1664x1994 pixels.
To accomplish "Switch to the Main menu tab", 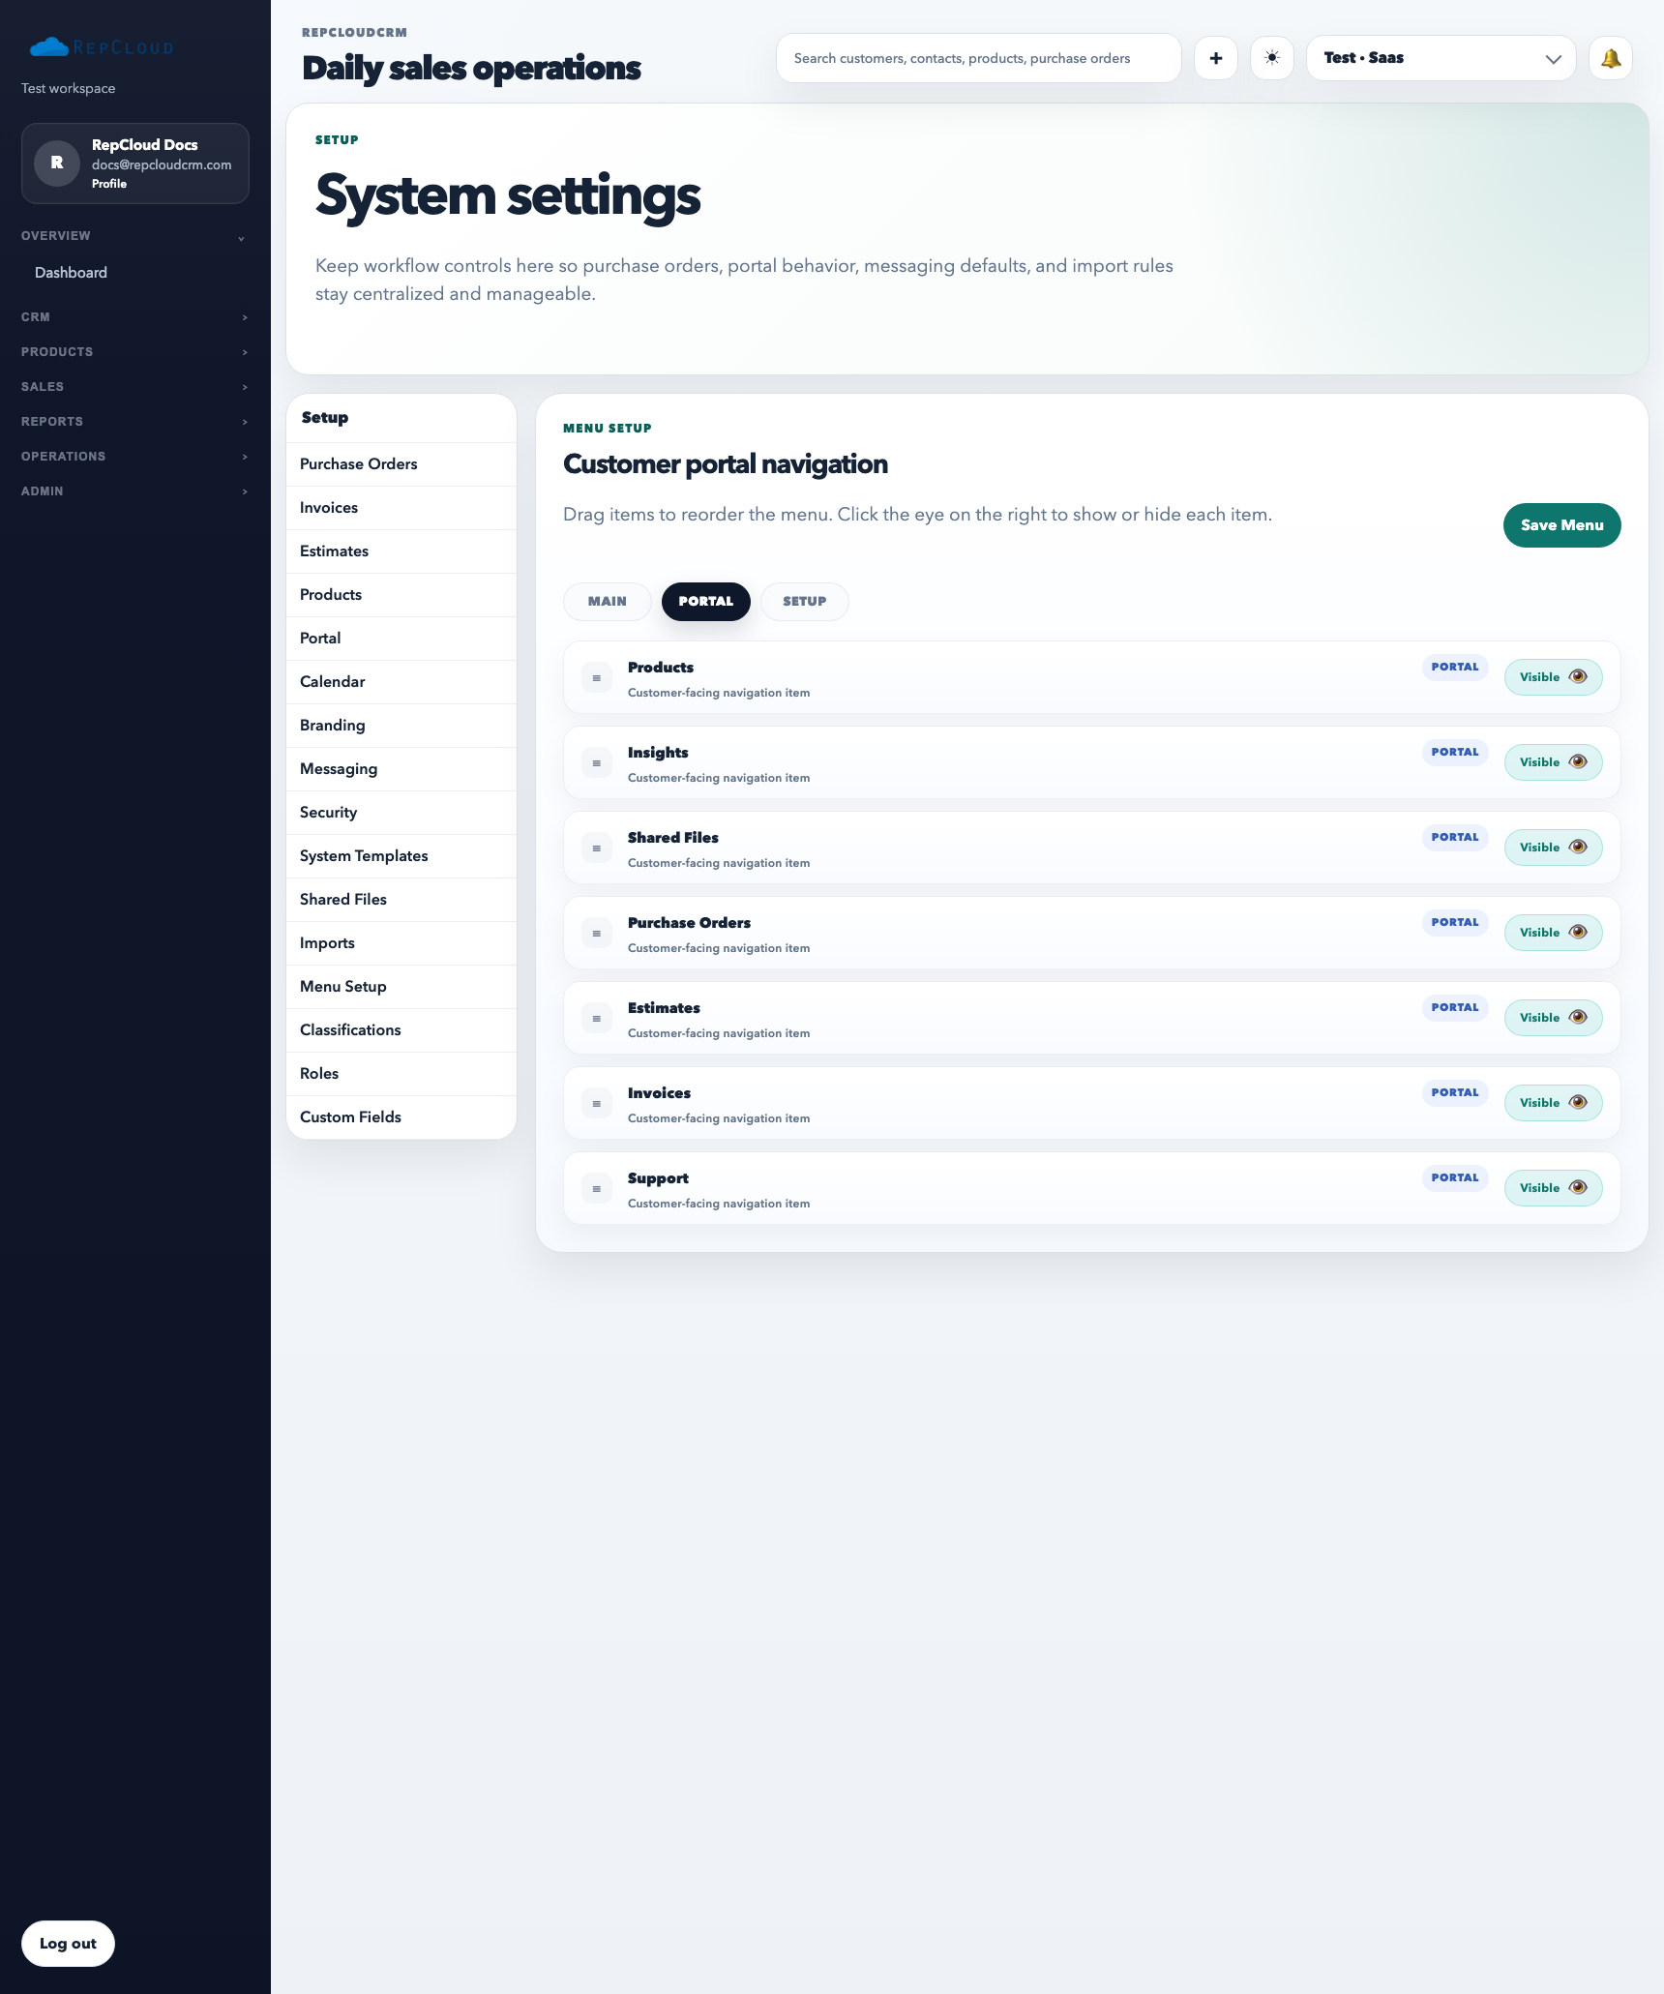I will (x=607, y=602).
